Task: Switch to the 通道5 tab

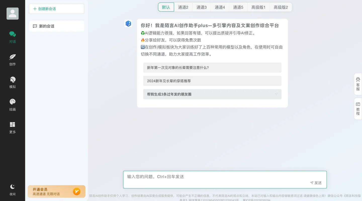Action: point(238,7)
